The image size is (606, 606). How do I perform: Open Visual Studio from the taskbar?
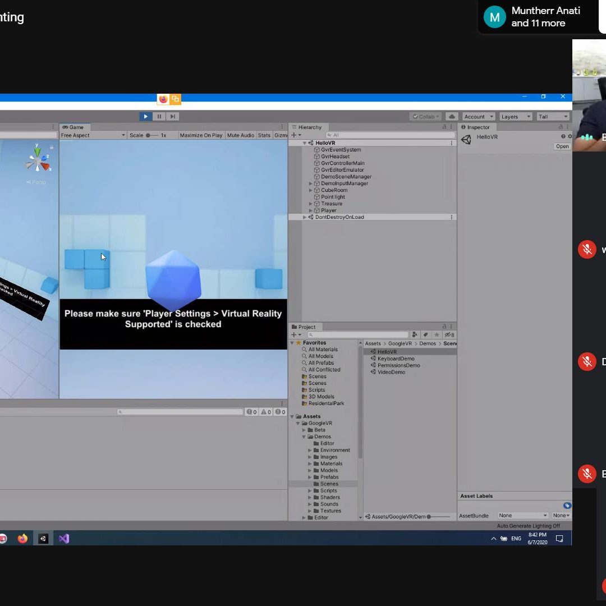tap(64, 539)
